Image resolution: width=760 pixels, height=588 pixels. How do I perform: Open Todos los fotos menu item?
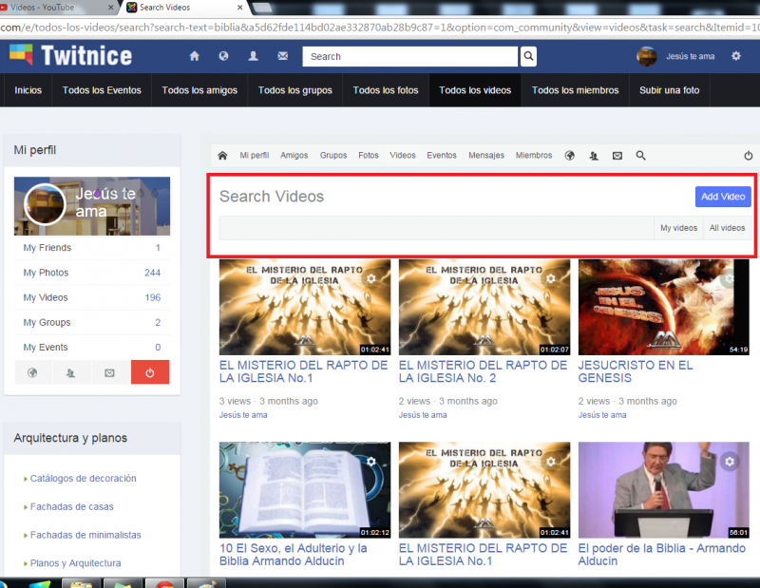click(x=386, y=90)
